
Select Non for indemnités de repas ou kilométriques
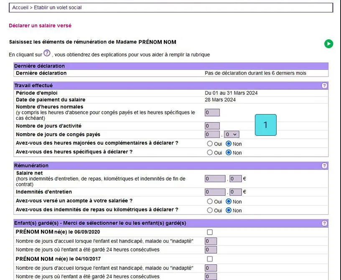228,210
